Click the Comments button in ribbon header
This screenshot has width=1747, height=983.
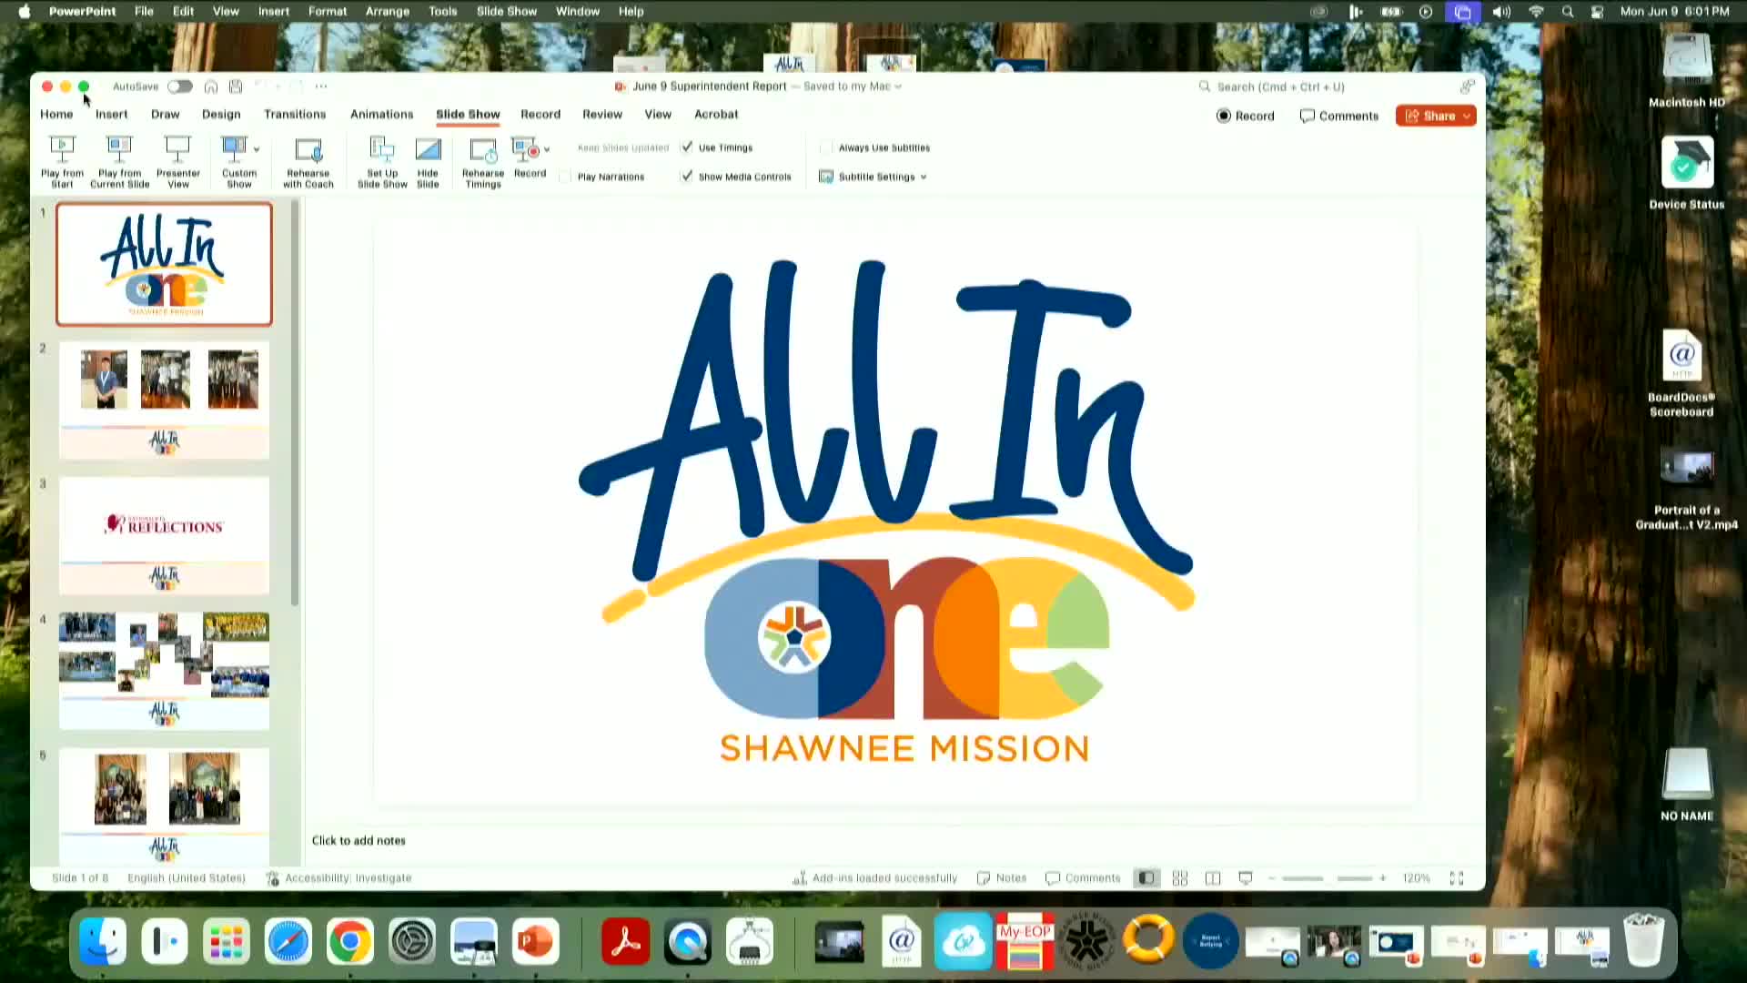click(x=1339, y=116)
